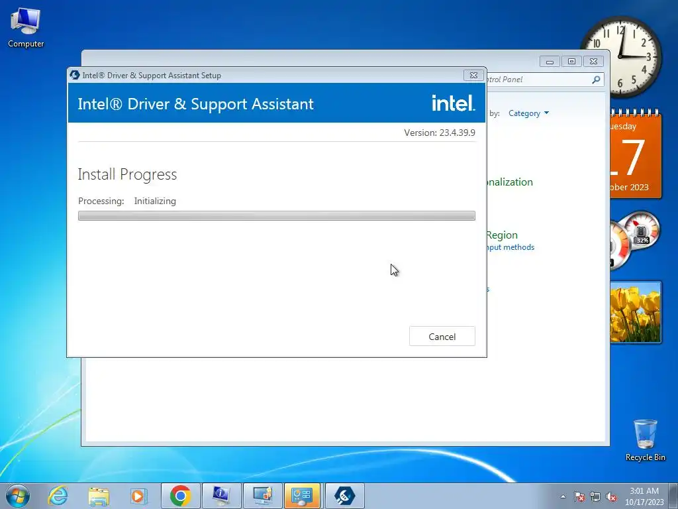This screenshot has width=678, height=509.
Task: Click the CPU meter gadget
Action: [x=635, y=239]
